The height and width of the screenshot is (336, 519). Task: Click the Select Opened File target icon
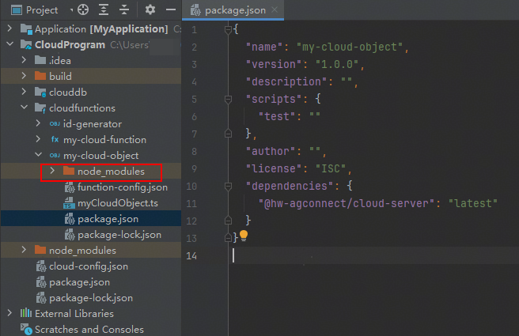pyautogui.click(x=84, y=10)
